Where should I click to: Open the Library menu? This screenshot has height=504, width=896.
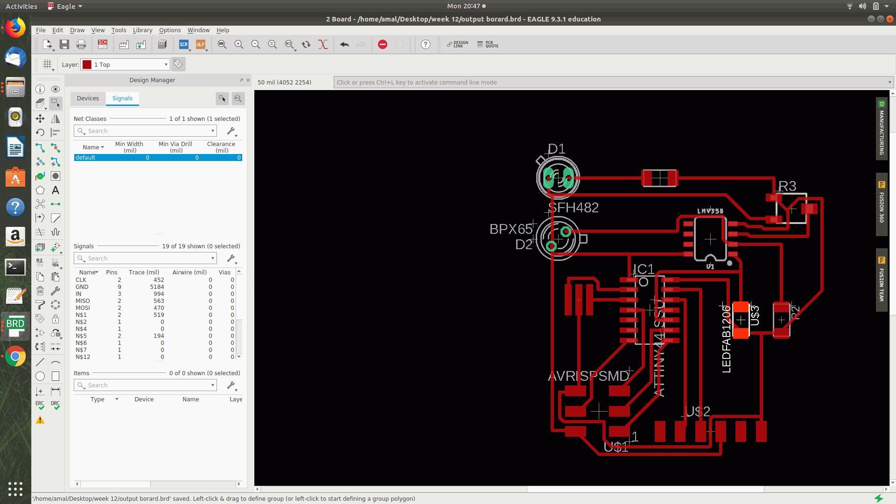pos(142,30)
